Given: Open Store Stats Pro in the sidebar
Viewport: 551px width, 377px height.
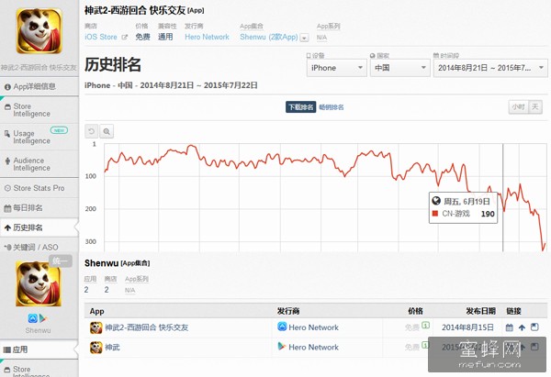Looking at the screenshot, I should (39, 188).
